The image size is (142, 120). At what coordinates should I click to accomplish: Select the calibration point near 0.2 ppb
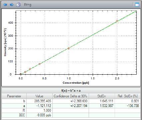click(x=30, y=69)
